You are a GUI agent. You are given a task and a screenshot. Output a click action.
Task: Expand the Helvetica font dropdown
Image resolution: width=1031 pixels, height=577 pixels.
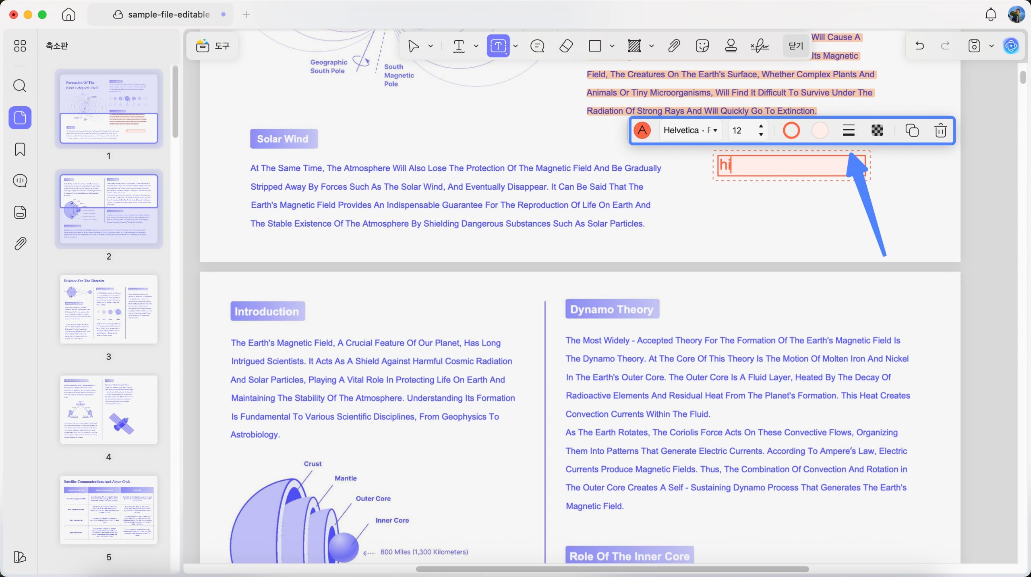pos(690,130)
